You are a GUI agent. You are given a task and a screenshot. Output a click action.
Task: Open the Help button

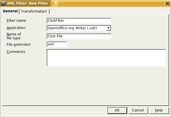coord(159,110)
